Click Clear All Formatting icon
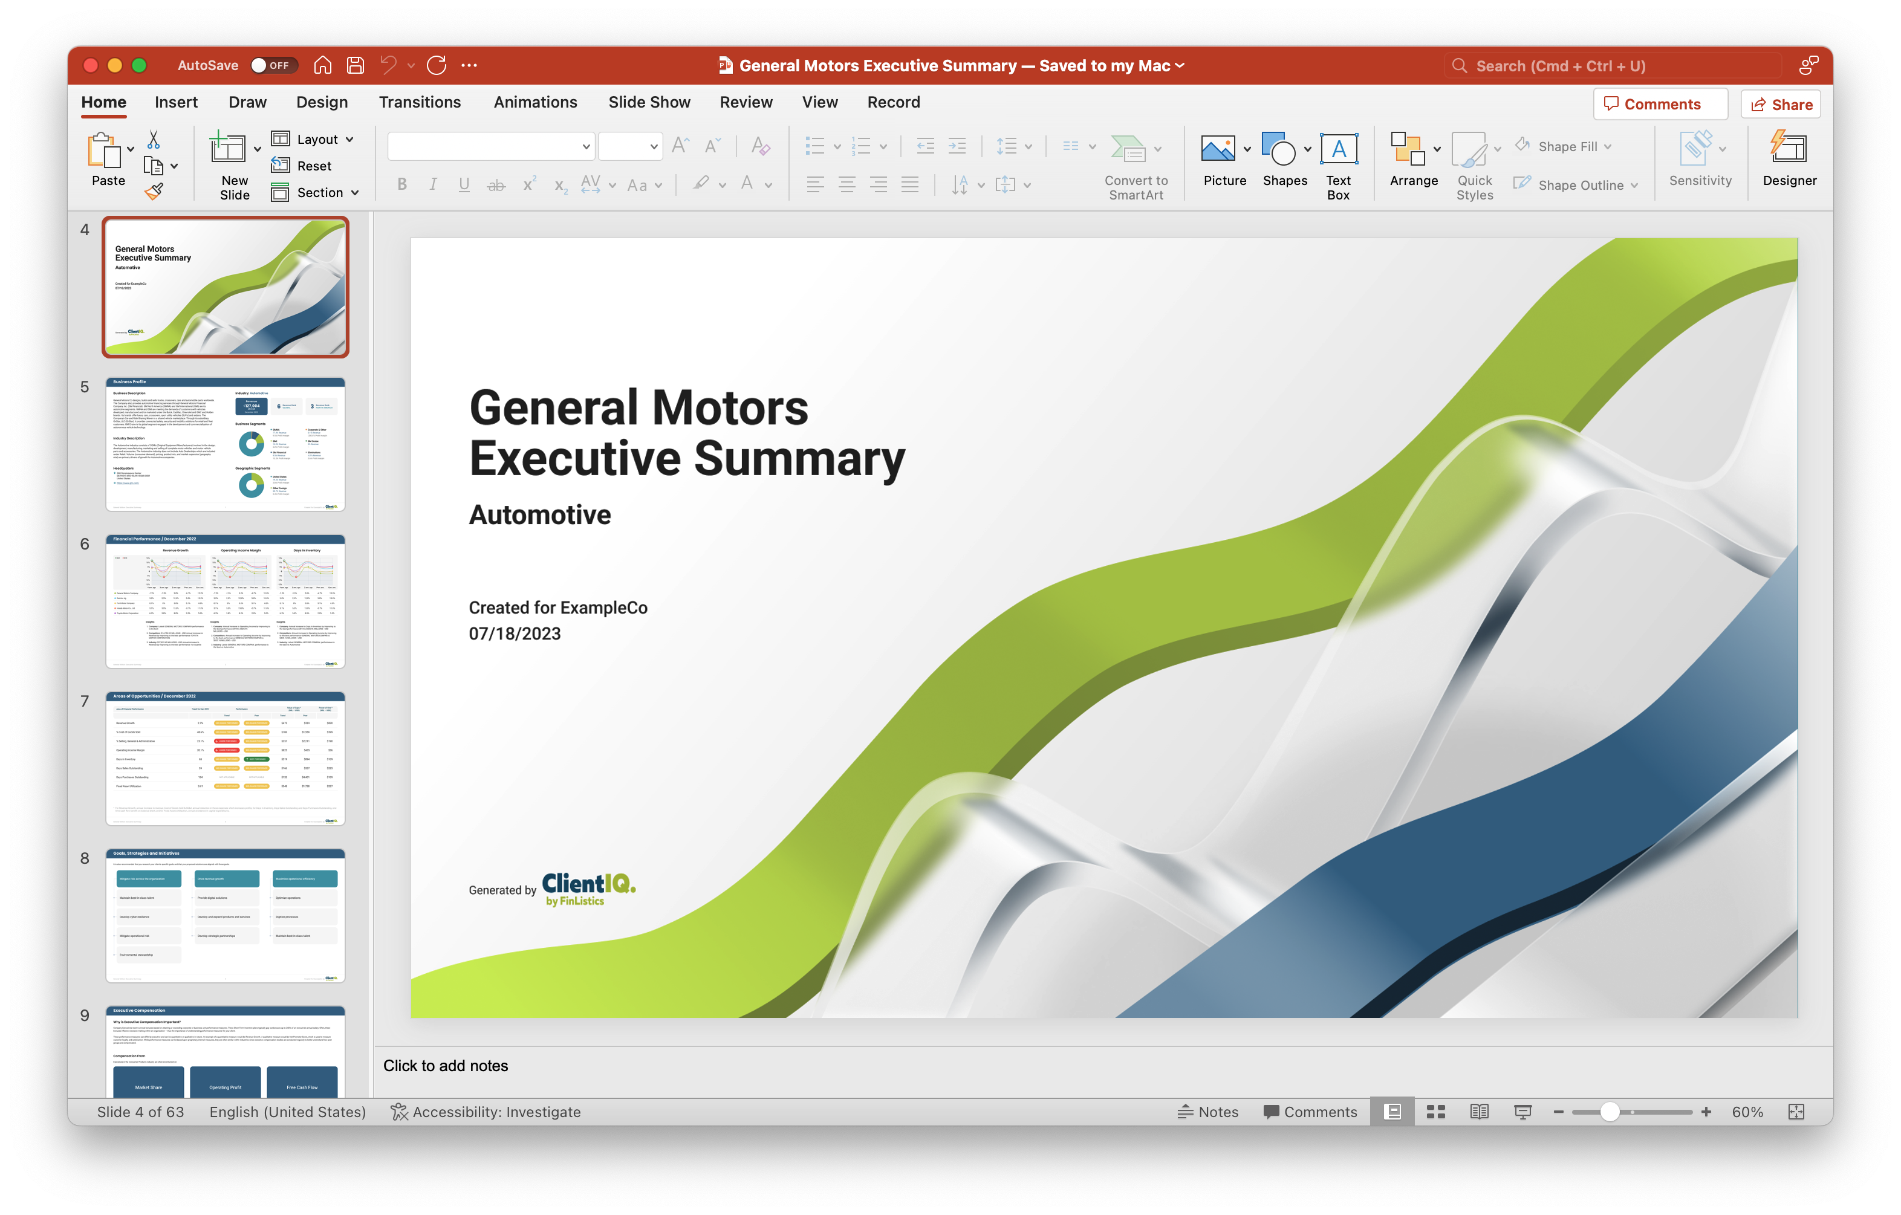Image resolution: width=1901 pixels, height=1215 pixels. (x=760, y=146)
